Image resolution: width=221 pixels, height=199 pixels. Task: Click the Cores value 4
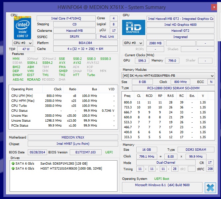[x=113, y=18]
